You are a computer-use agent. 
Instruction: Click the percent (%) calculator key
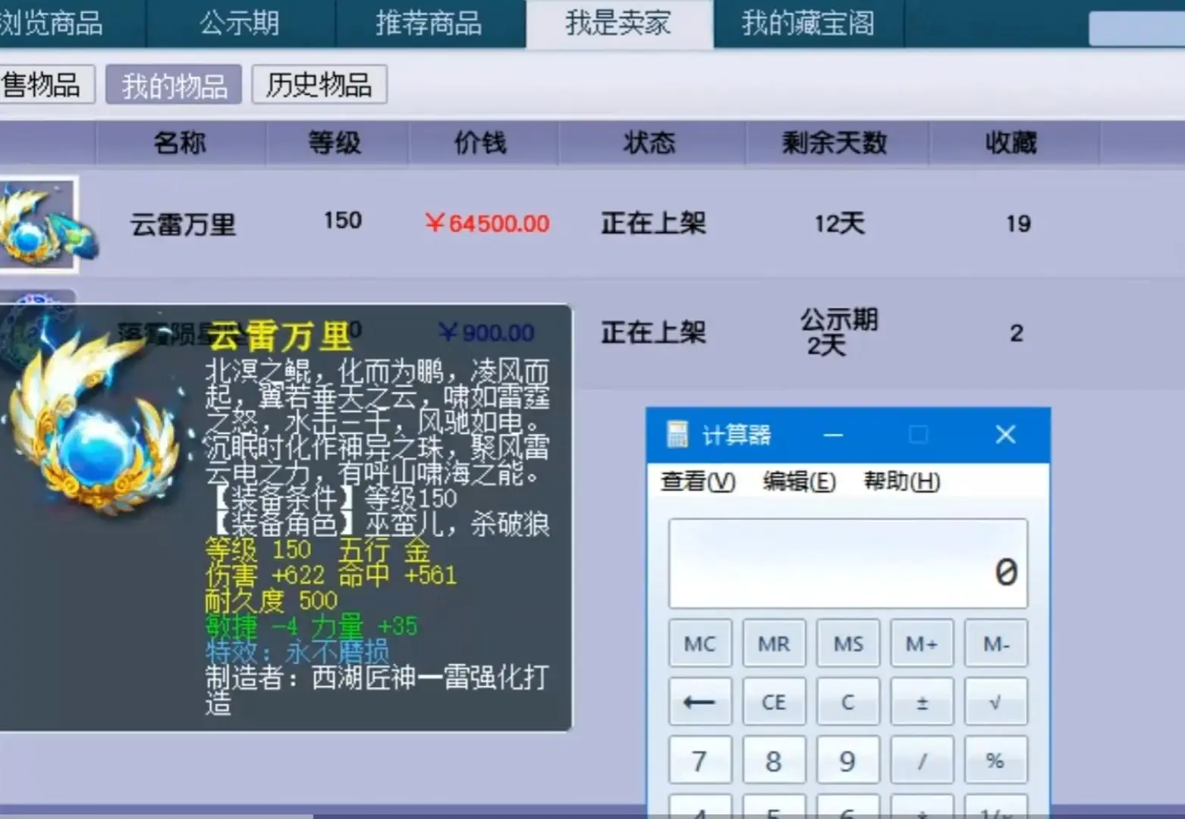[x=995, y=761]
